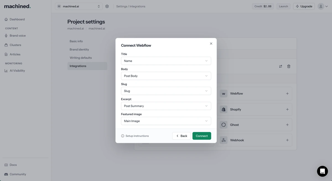Click the Upgrade button
Viewport: 332px width, 181px height.
pos(304,6)
